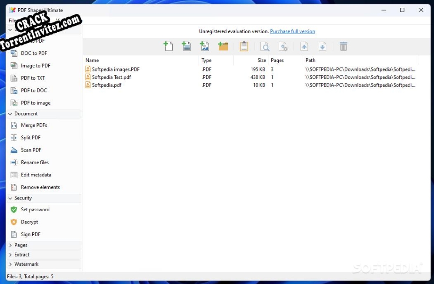
Task: Add a folder of PDFs
Action: point(223,46)
